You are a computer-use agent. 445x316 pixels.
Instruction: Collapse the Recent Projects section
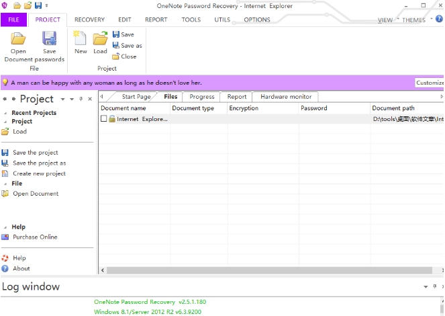(5, 113)
